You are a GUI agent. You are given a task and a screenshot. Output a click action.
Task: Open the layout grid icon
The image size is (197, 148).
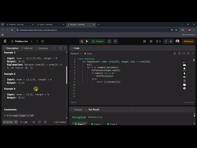point(145,41)
